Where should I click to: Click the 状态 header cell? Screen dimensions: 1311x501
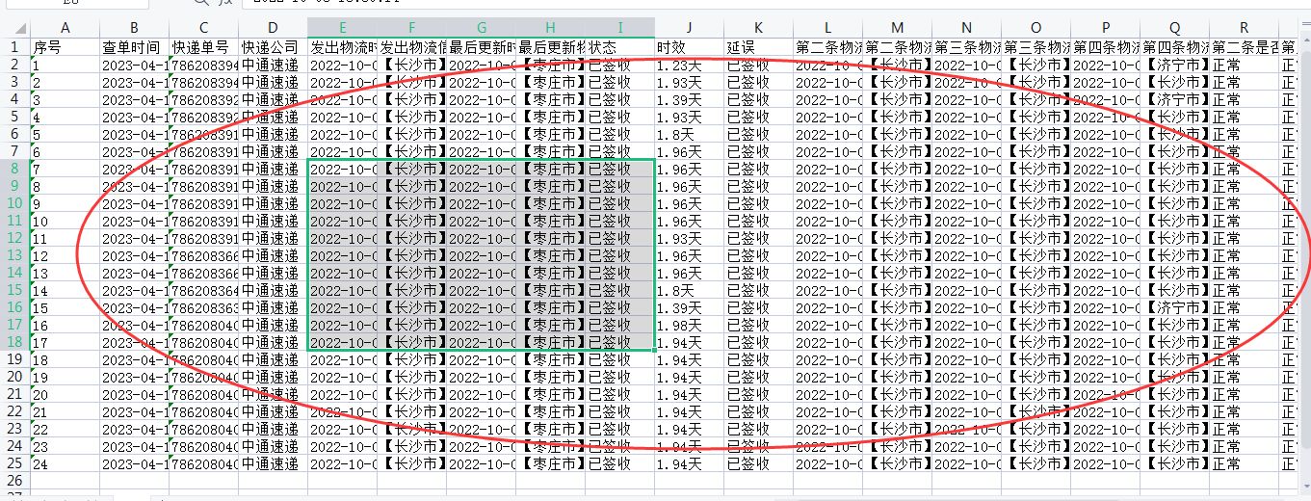tap(619, 46)
